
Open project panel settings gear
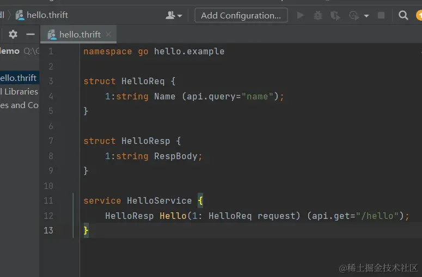tap(13, 34)
